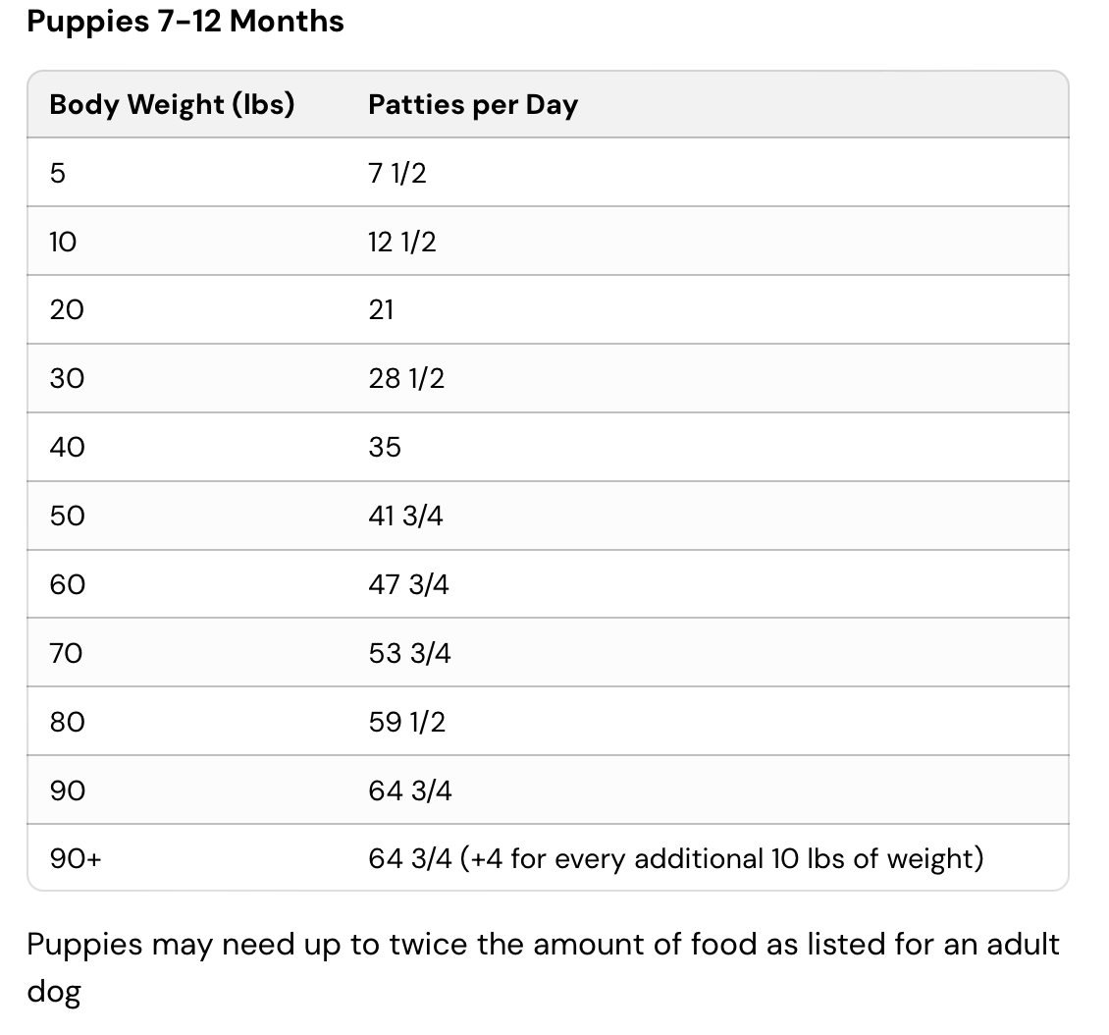Click the "Puppies may need up to twice" note
Image resolution: width=1109 pixels, height=1035 pixels.
543,945
